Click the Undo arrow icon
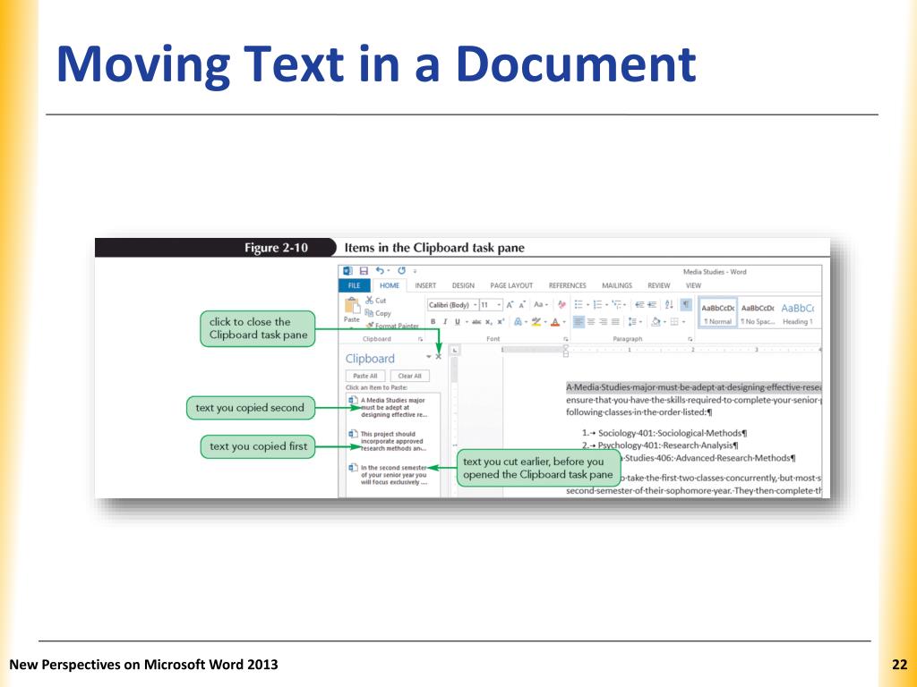 [x=380, y=271]
